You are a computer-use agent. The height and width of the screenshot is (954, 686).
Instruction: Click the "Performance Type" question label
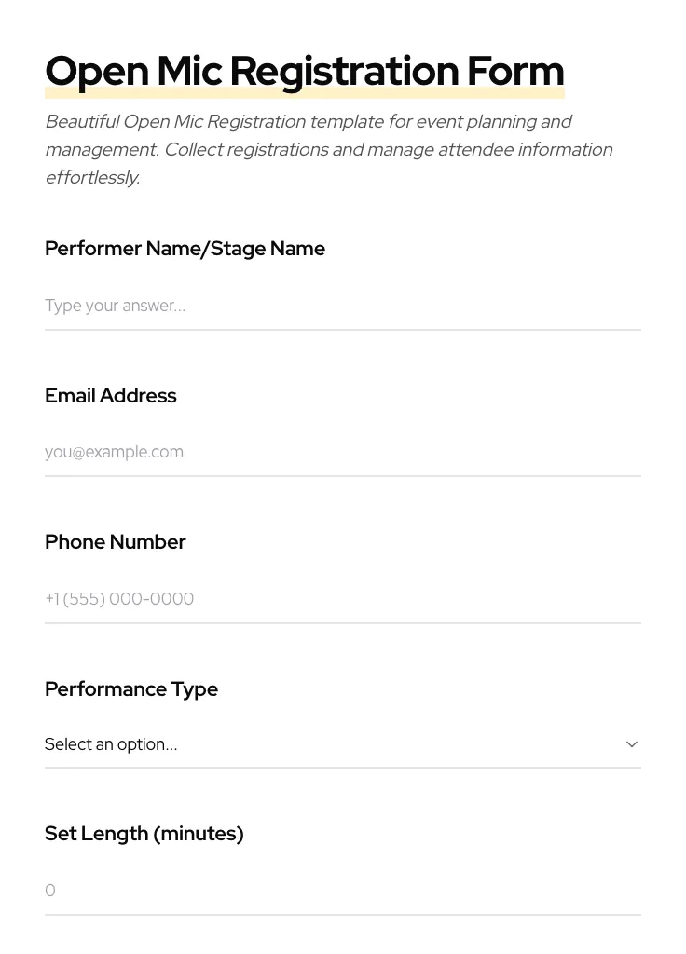[130, 689]
